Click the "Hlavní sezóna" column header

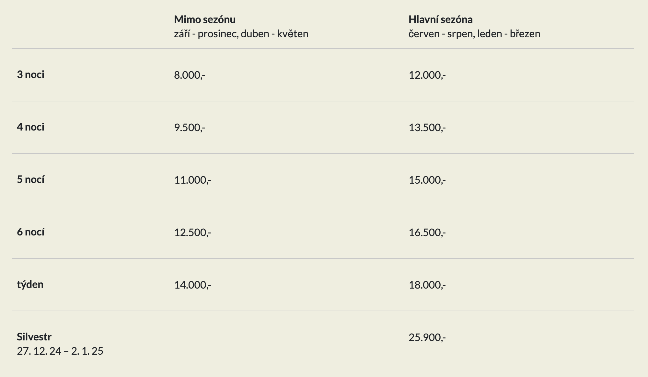coord(440,19)
